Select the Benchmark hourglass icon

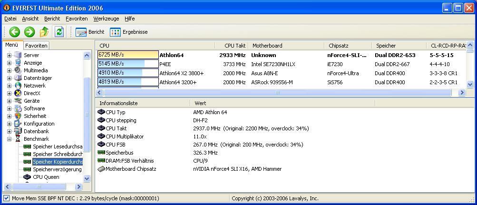tap(18, 139)
